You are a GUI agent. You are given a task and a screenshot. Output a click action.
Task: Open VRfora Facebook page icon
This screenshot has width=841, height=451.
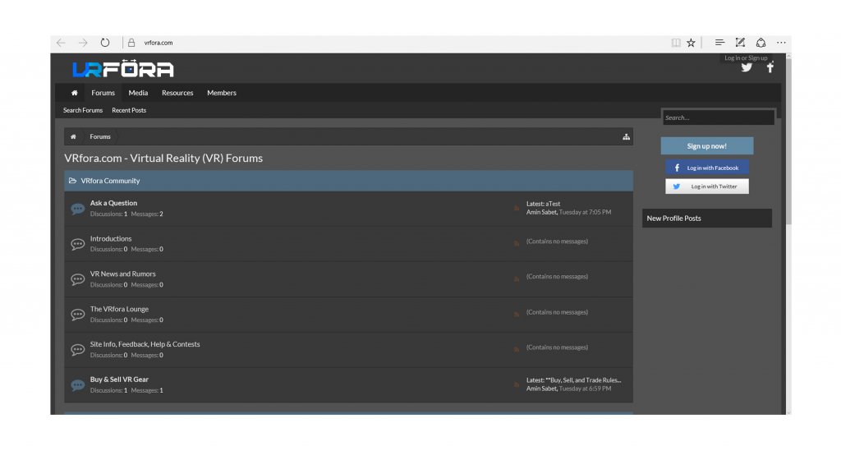(770, 67)
